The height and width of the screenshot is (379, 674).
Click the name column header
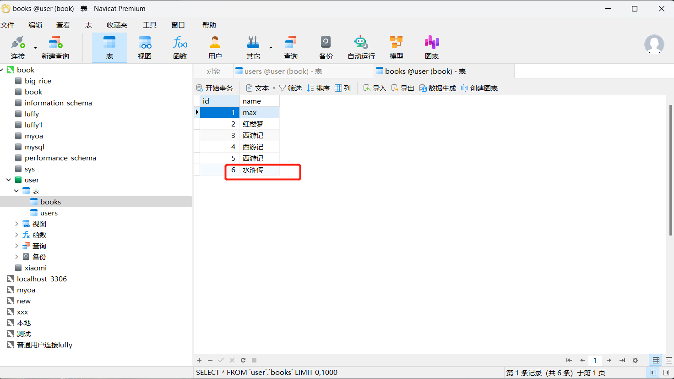(x=259, y=101)
